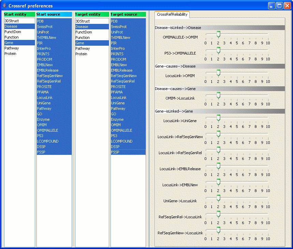The height and width of the screenshot is (249, 293).
Task: Close the Crossref preferences window
Action: 287,5
